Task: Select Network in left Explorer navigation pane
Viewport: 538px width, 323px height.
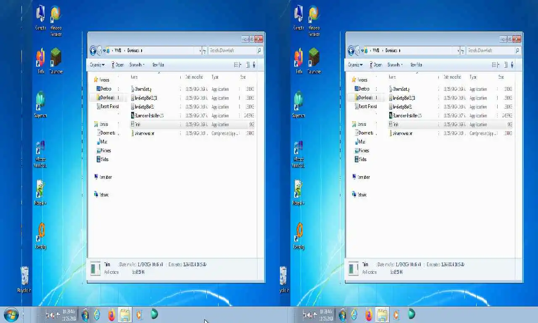Action: (101, 195)
